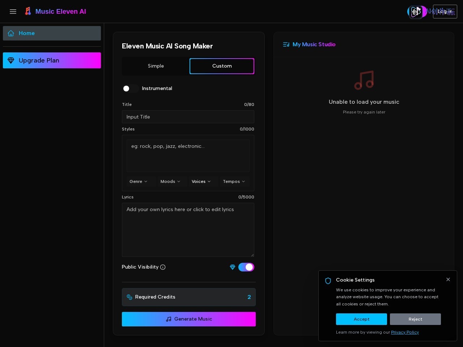Click the Lyrics text area

188,230
